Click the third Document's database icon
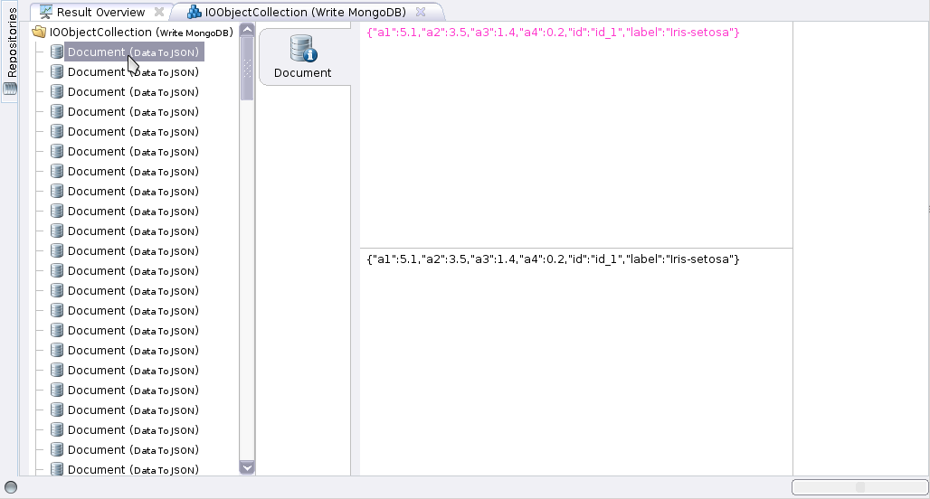 (x=57, y=92)
